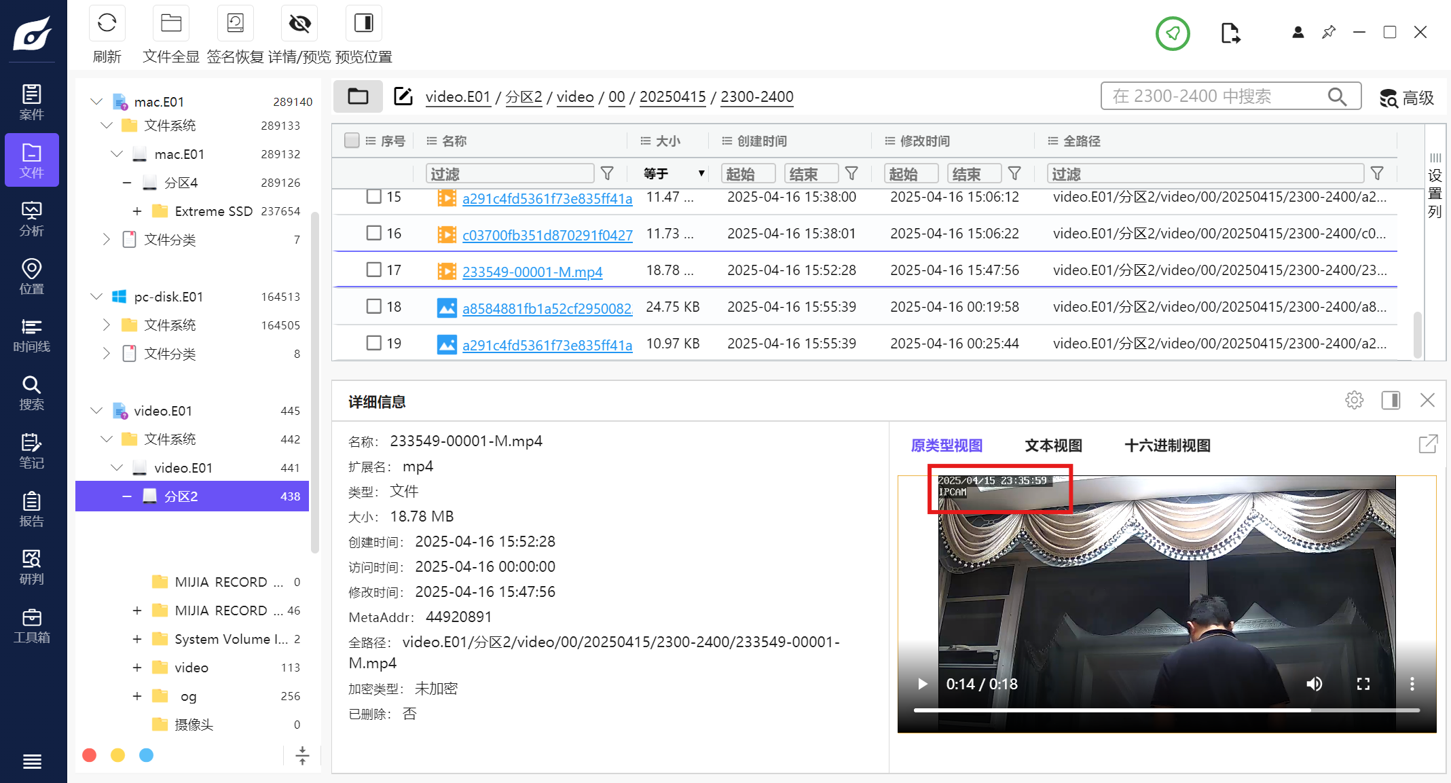
Task: Click the pin window icon
Action: (x=1329, y=32)
